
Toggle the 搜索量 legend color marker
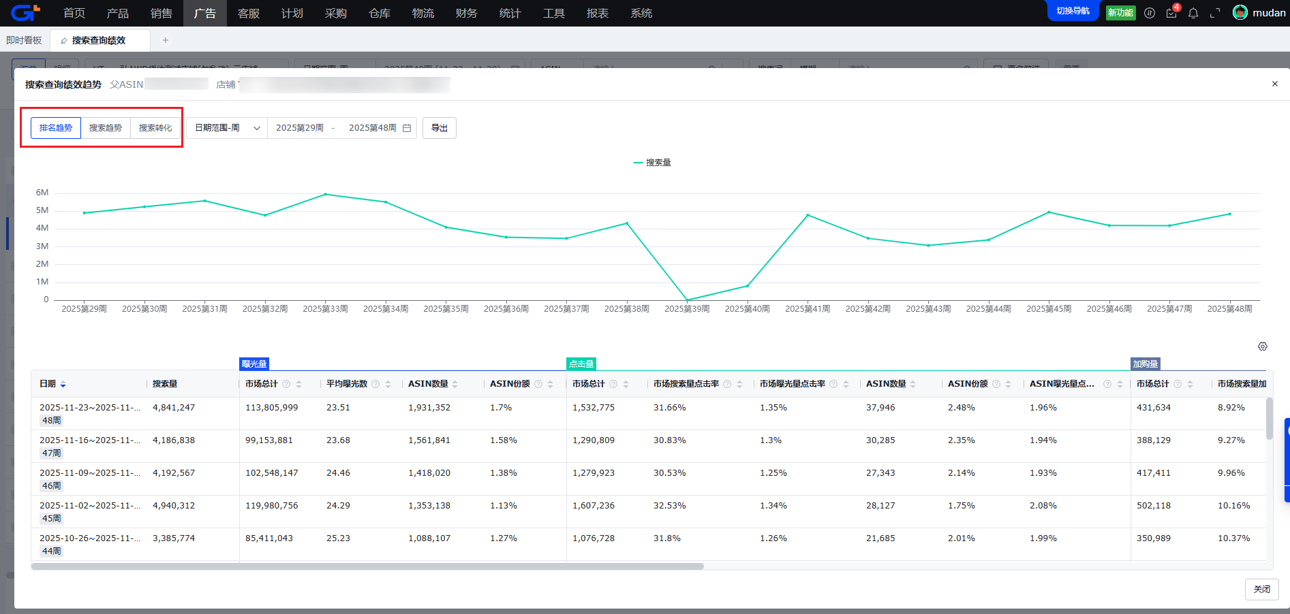638,163
